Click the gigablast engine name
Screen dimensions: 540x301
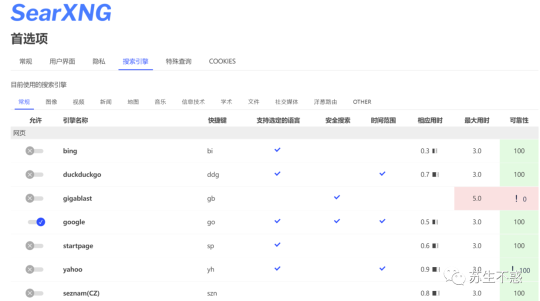tap(77, 198)
